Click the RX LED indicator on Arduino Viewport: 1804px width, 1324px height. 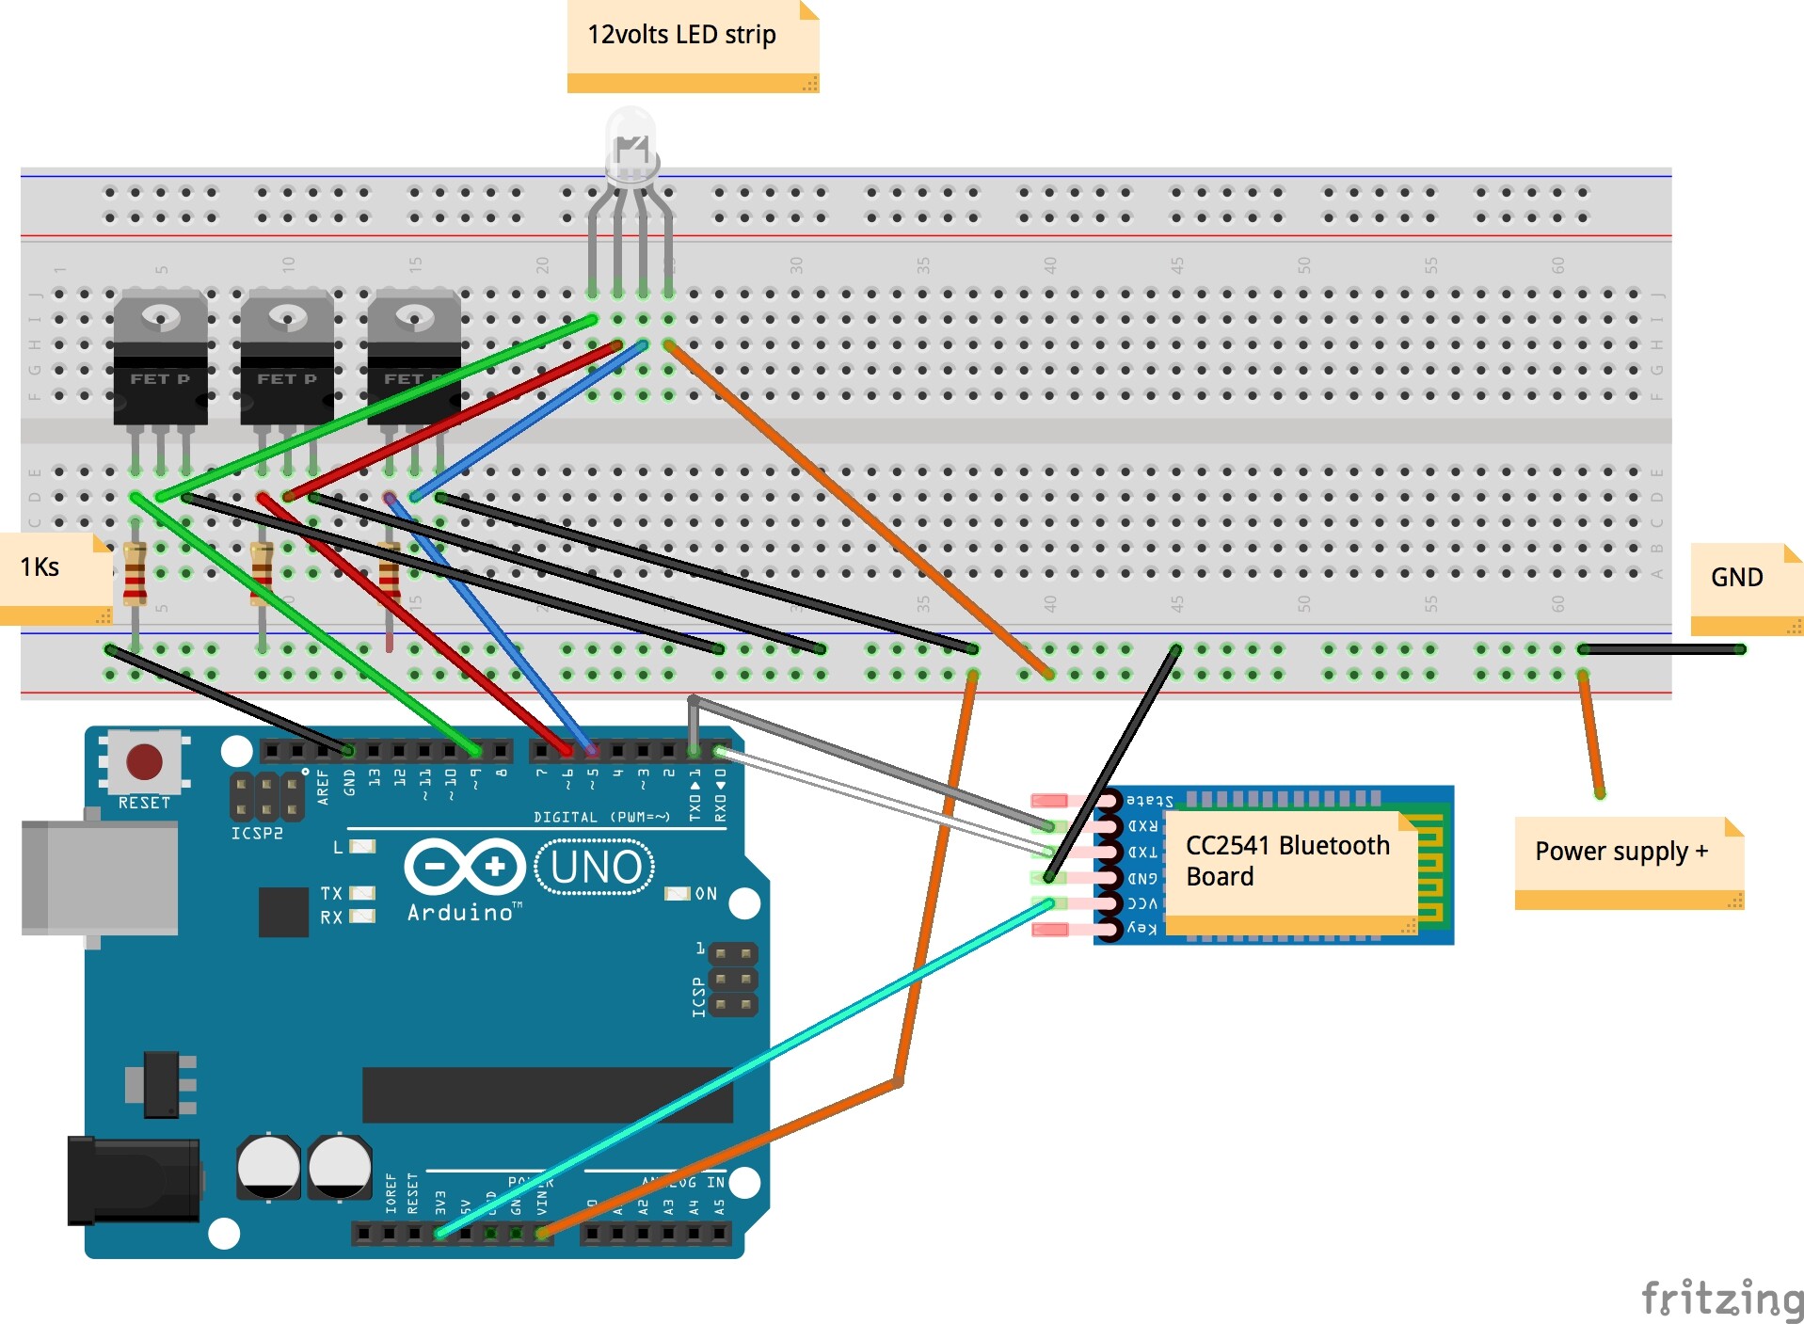tap(362, 917)
